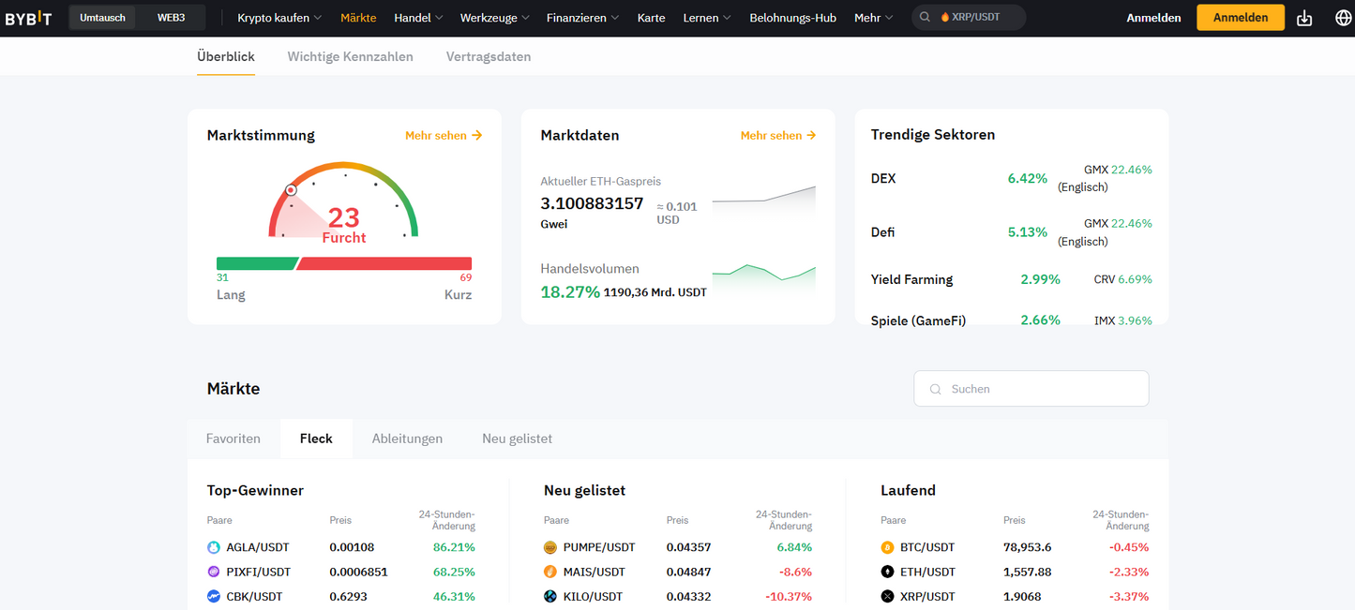Viewport: 1355px width, 610px height.
Task: Click the PUMPE coin icon under Neu gelistet
Action: click(551, 547)
